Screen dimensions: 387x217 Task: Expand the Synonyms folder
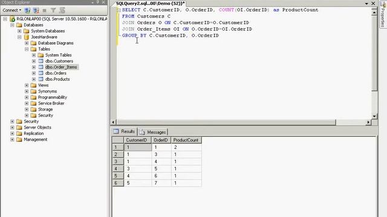(x=27, y=91)
